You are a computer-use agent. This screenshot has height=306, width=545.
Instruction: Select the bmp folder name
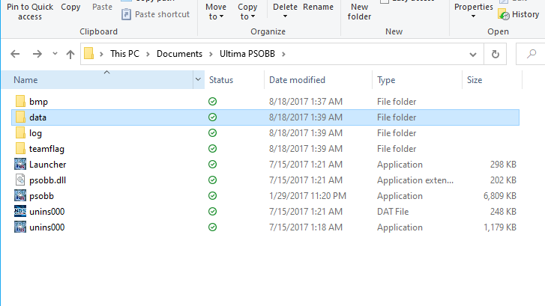(x=38, y=102)
